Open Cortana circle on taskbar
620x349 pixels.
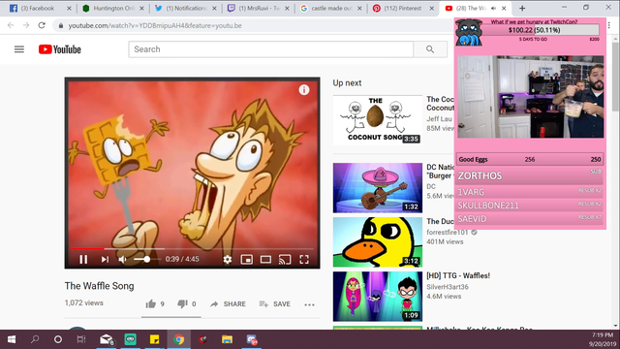coord(58,339)
